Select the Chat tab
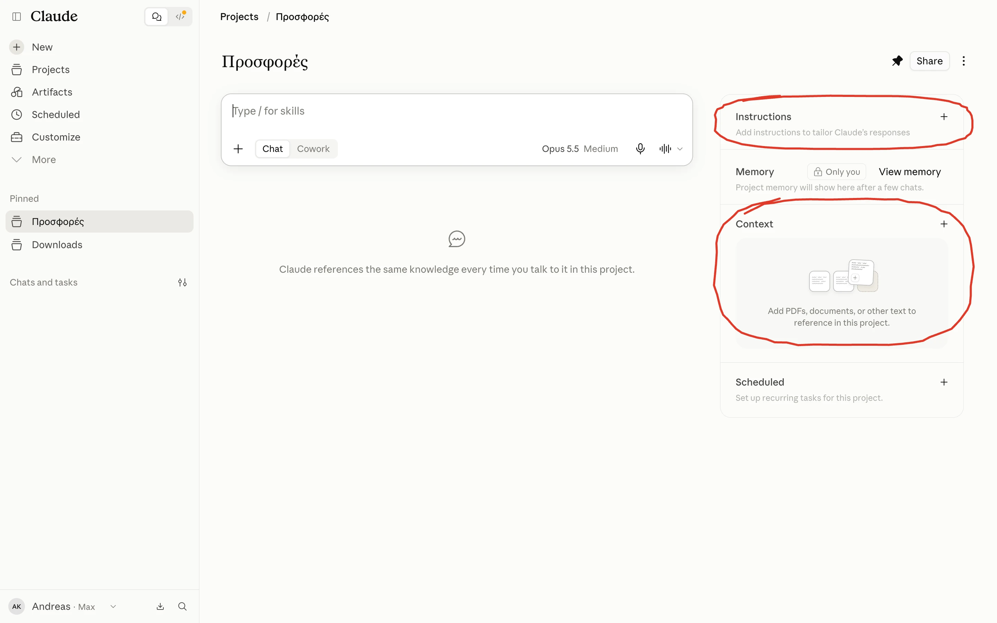The width and height of the screenshot is (997, 623). 272,149
